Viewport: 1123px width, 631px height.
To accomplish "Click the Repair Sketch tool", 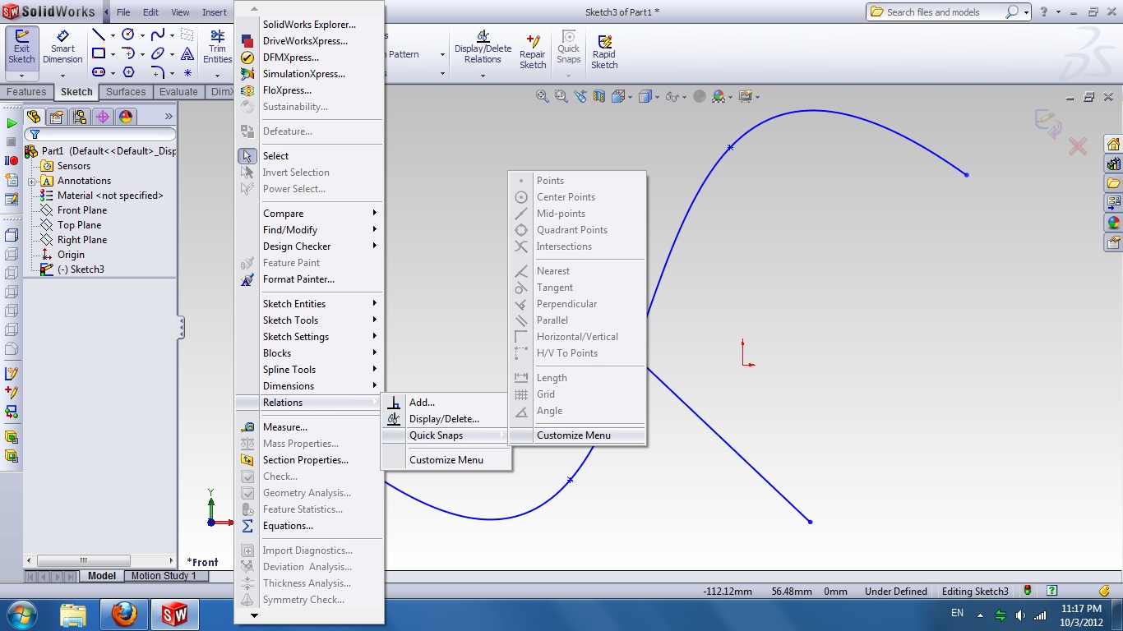I will point(533,53).
